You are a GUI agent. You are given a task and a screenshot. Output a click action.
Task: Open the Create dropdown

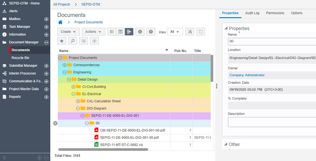pyautogui.click(x=68, y=32)
